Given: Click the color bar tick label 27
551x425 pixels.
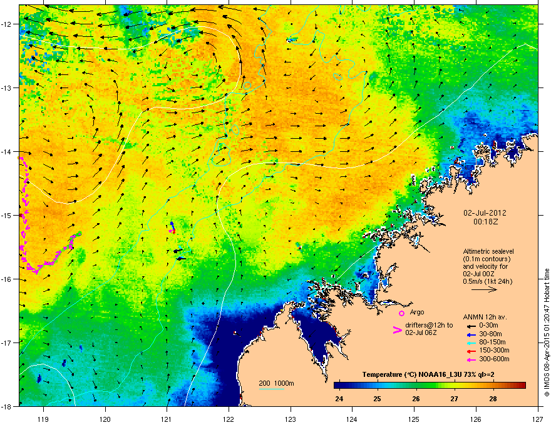Looking at the screenshot, I should pos(455,399).
